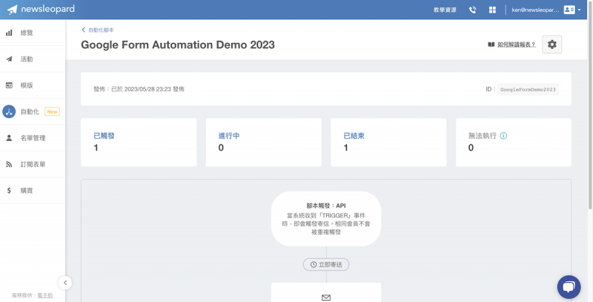Click the 活動 paper plane icon

pos(9,59)
